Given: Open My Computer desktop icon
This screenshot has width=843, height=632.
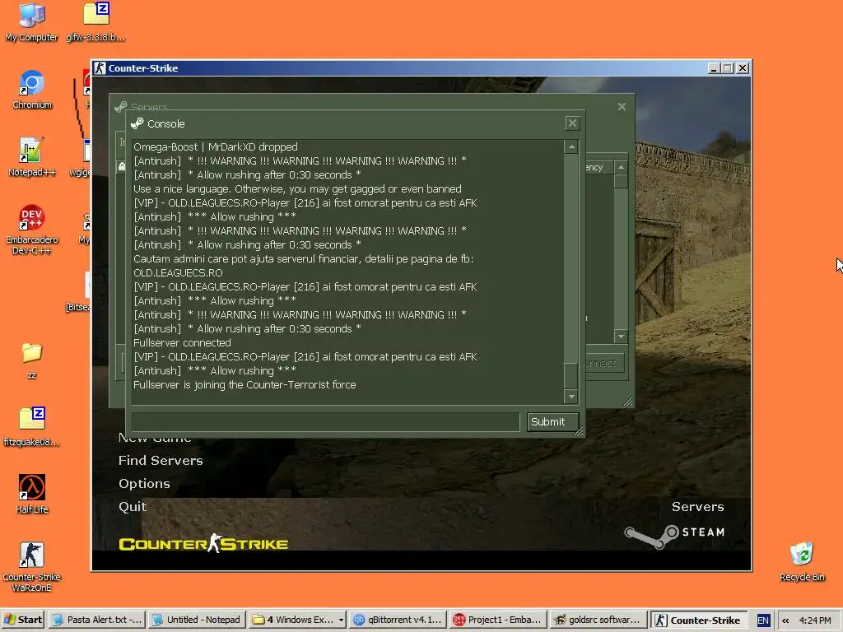Looking at the screenshot, I should point(31,22).
